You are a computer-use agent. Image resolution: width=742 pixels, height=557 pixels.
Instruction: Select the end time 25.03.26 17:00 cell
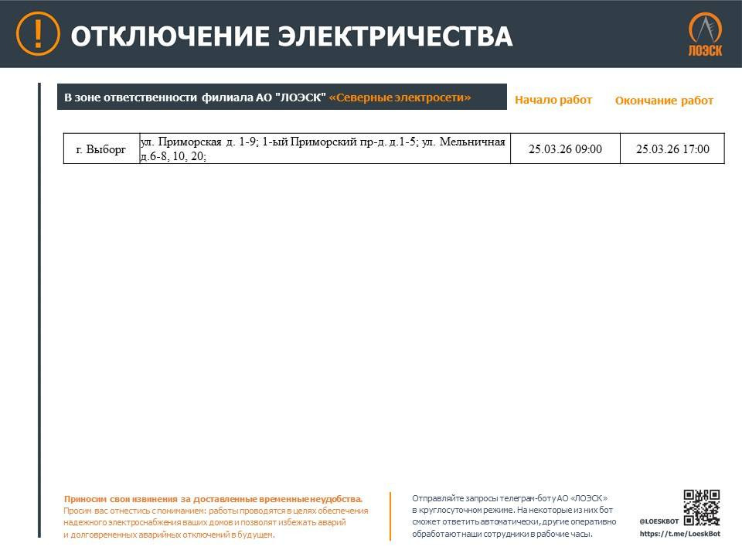672,149
